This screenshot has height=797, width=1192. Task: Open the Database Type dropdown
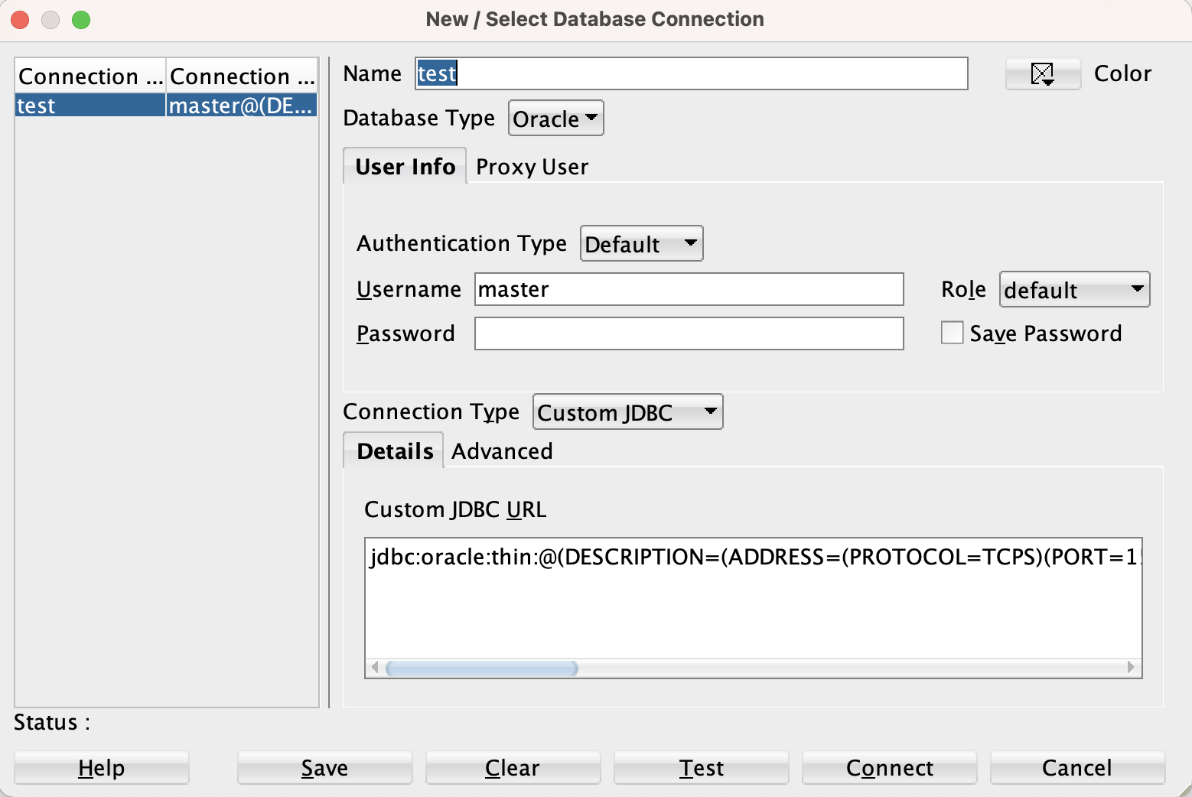[555, 119]
